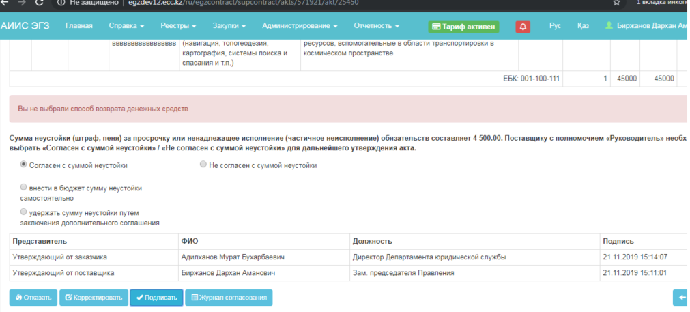Click the blue arrow button at bottom right
The image size is (690, 312).
[680, 297]
